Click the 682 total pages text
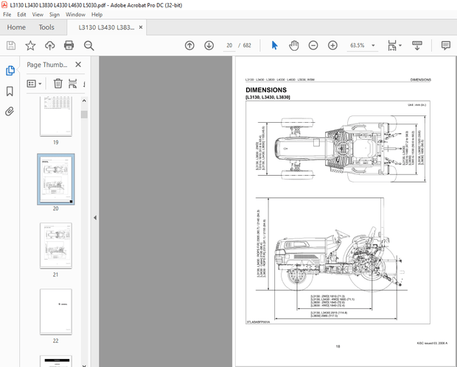Image resolution: width=457 pixels, height=367 pixels. click(x=247, y=46)
